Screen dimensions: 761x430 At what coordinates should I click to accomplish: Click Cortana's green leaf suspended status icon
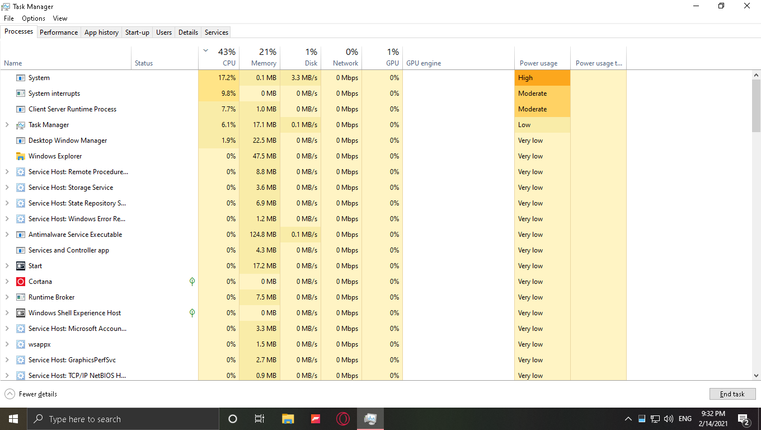192,282
